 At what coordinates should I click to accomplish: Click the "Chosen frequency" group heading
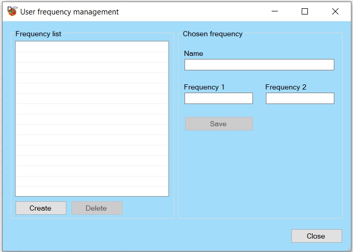pos(213,34)
